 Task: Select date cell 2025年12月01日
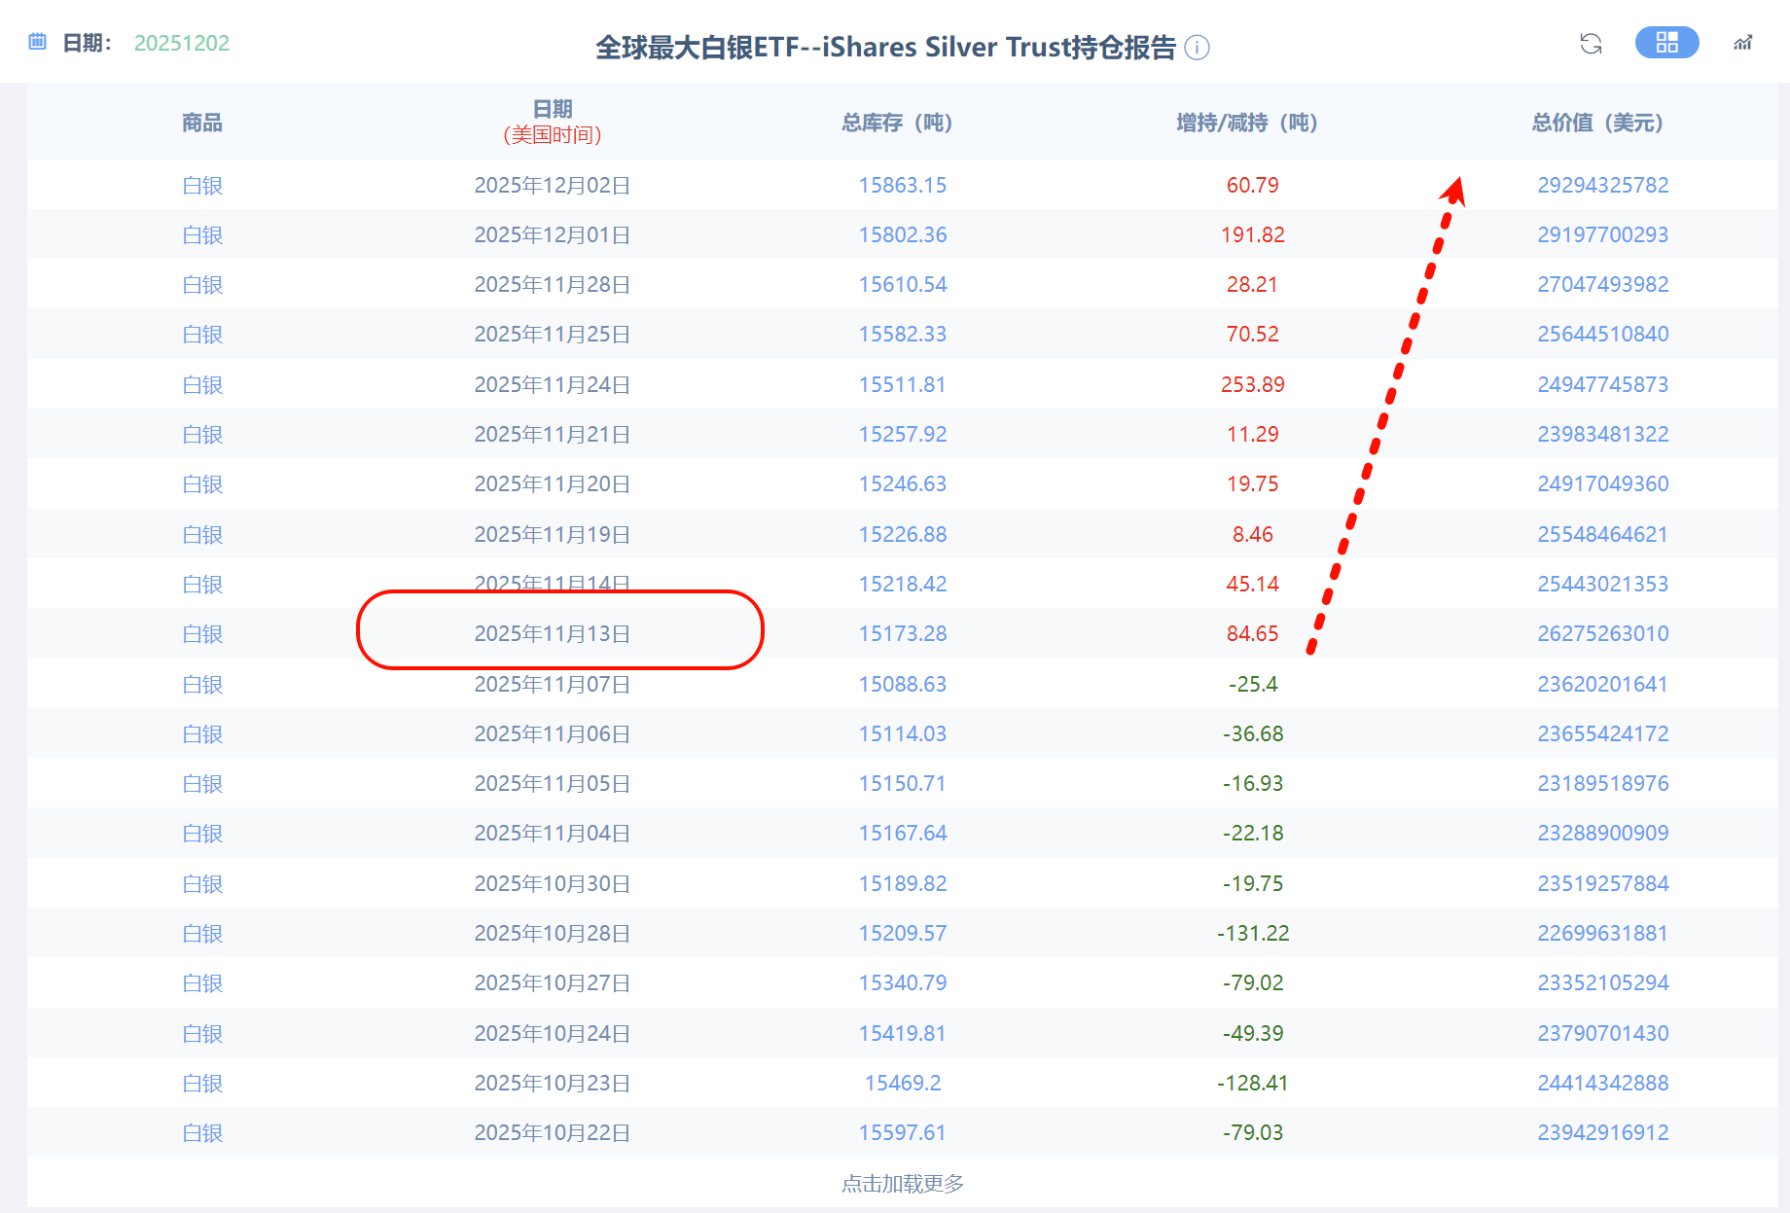coord(553,234)
